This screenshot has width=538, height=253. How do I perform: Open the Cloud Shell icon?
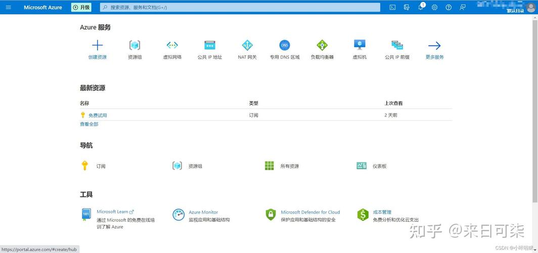[x=392, y=7]
